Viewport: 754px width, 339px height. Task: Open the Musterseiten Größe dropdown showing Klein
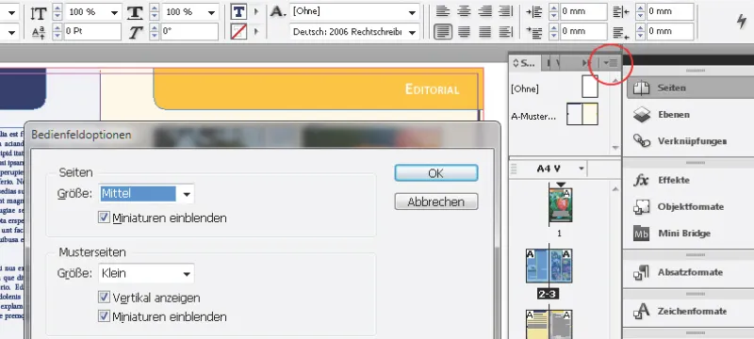(x=147, y=273)
